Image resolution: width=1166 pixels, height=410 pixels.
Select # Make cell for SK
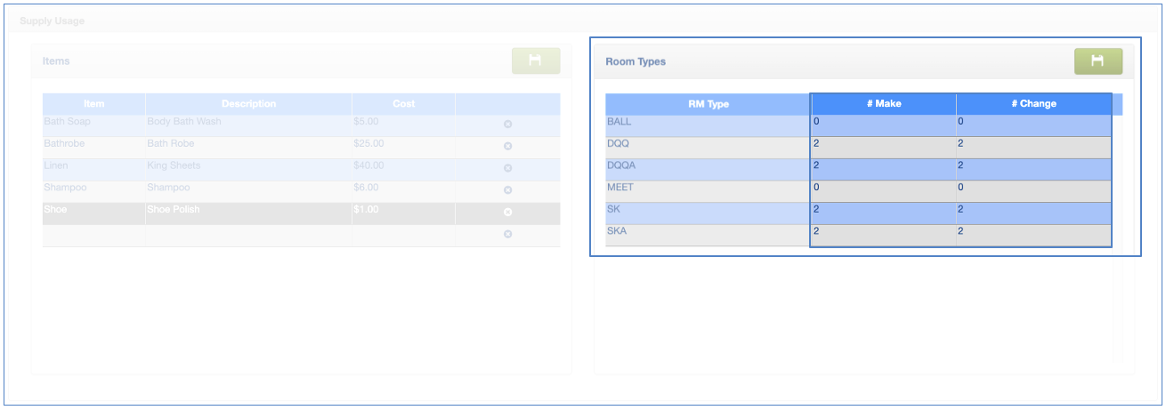(883, 213)
